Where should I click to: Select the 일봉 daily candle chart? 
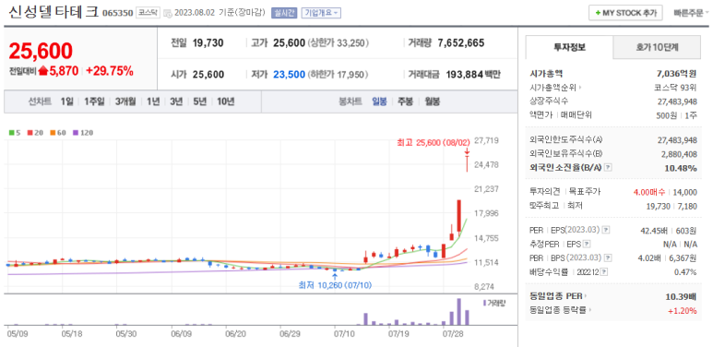click(379, 102)
